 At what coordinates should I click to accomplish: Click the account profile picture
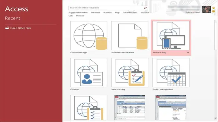click(206, 9)
